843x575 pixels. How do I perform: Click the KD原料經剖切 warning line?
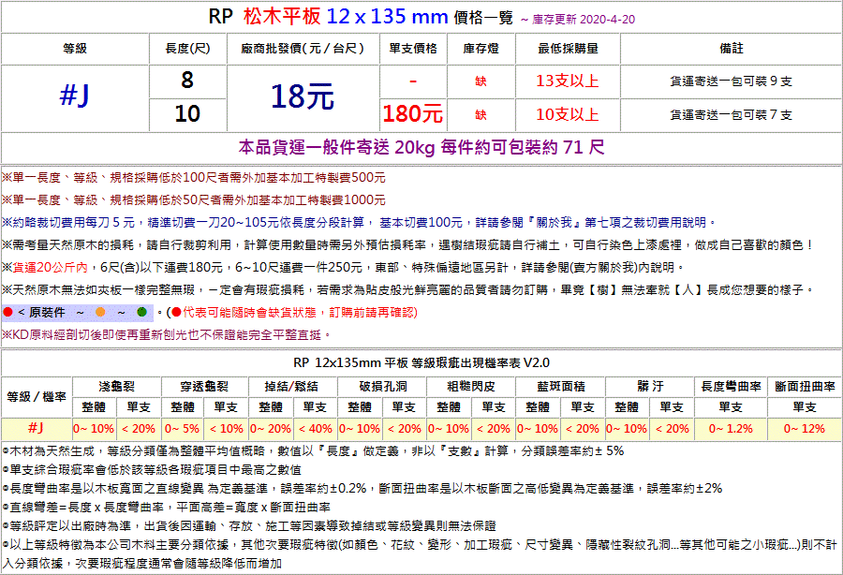167,334
